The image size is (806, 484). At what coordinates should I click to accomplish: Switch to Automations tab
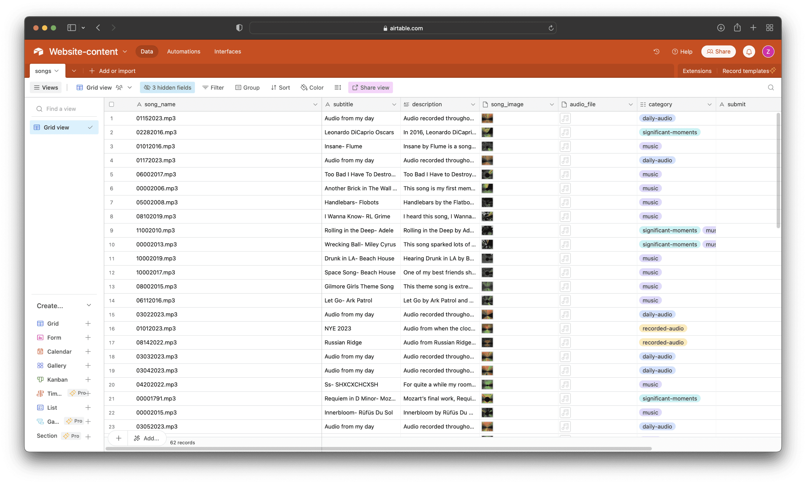pyautogui.click(x=183, y=52)
